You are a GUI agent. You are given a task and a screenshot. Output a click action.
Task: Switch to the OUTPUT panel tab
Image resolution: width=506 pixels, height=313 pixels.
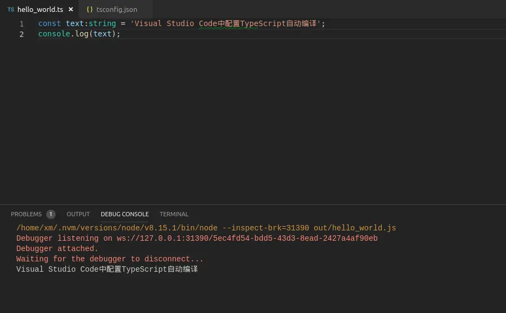(x=78, y=214)
